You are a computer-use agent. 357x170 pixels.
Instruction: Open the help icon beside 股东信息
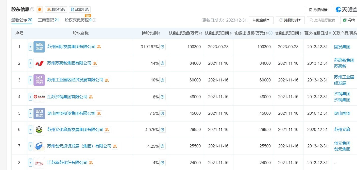(x=32, y=9)
